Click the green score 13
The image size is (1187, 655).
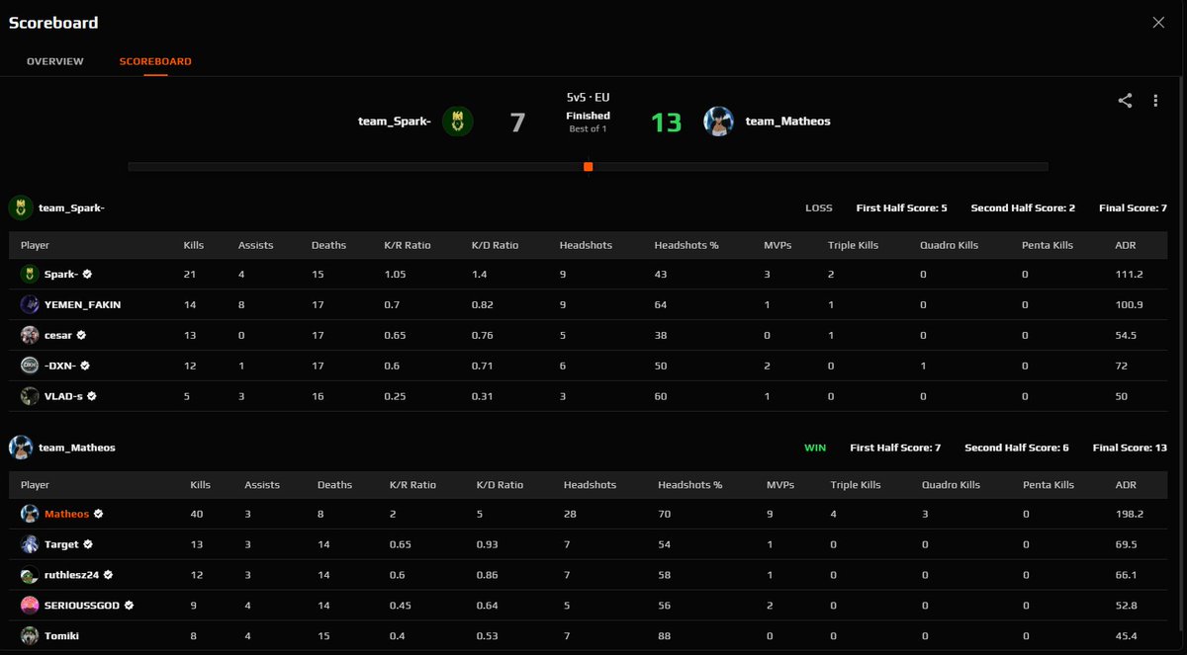(667, 123)
